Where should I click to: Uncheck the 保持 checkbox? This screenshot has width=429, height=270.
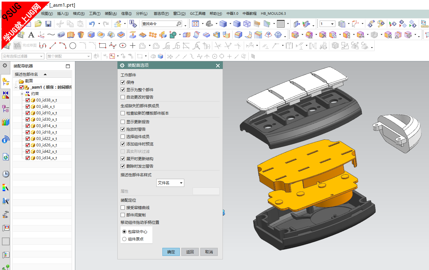123,83
